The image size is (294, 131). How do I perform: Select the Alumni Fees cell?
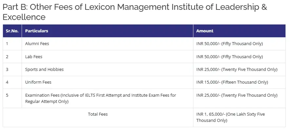coord(37,43)
